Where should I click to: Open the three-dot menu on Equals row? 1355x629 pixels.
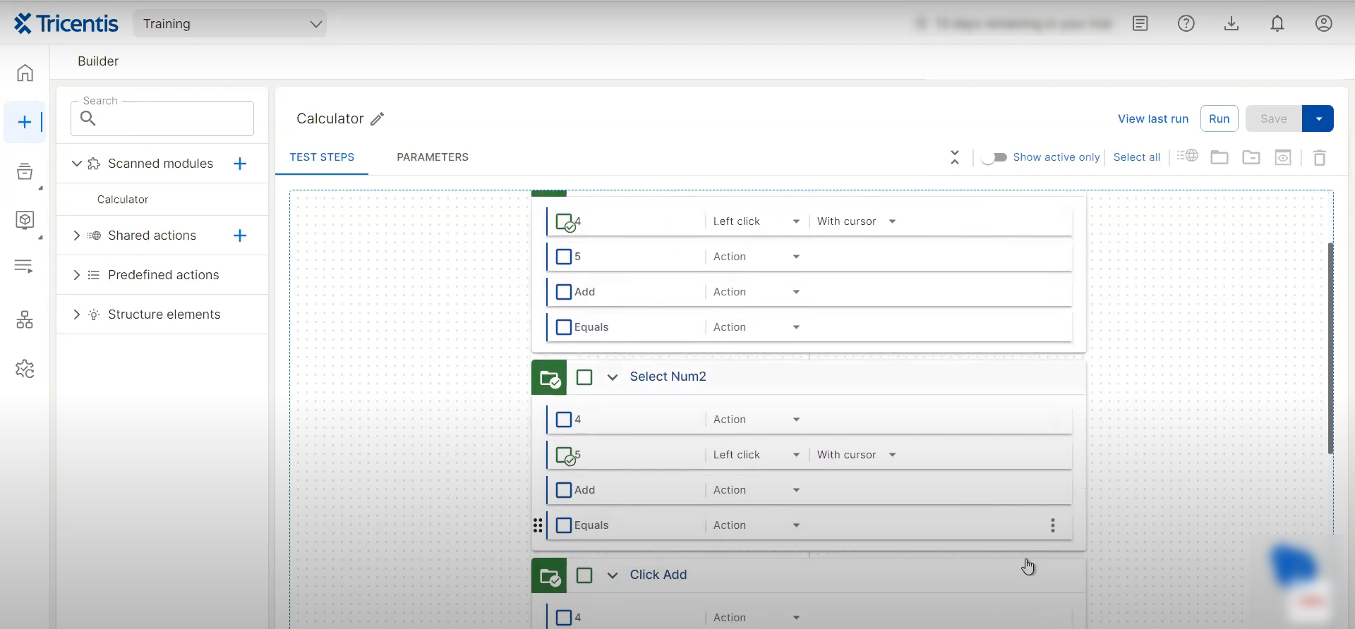[1053, 525]
